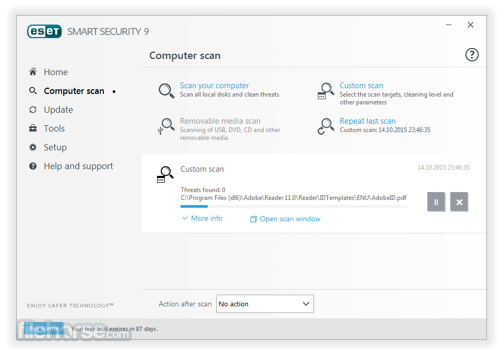The image size is (502, 357).
Task: Pause the running custom scan
Action: 436,202
